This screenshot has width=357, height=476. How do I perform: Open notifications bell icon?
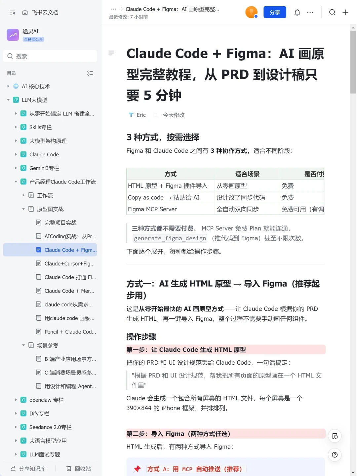click(x=297, y=12)
